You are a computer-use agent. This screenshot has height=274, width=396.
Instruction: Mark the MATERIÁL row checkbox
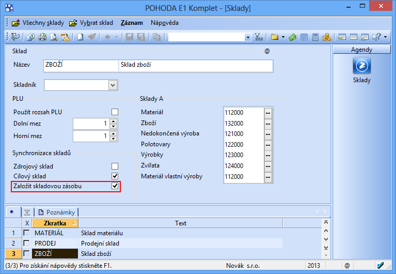[26, 233]
